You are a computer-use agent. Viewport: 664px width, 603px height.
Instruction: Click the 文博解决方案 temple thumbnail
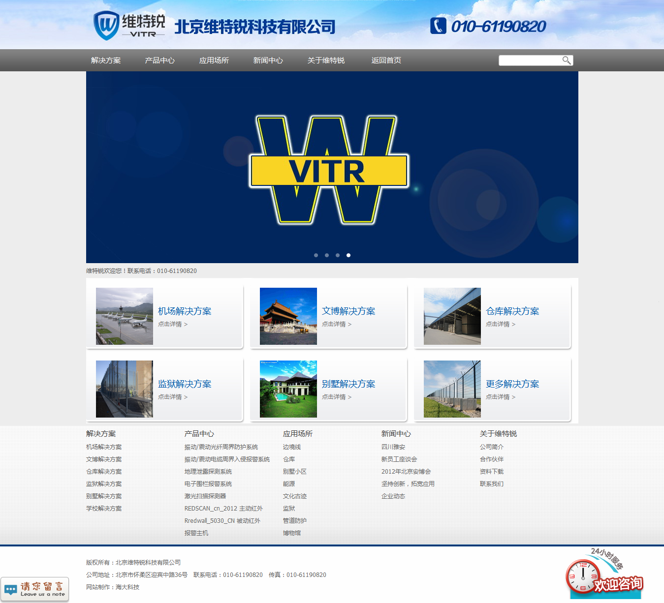(288, 316)
